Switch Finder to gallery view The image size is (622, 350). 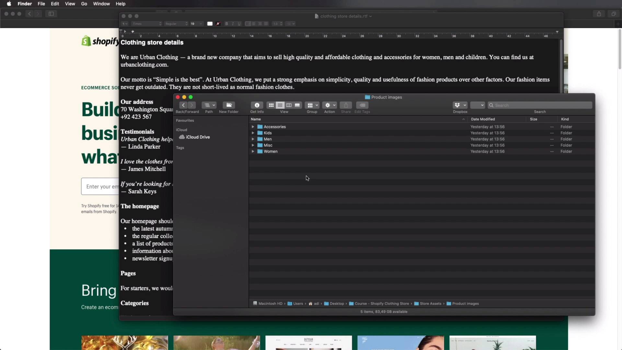pos(297,105)
